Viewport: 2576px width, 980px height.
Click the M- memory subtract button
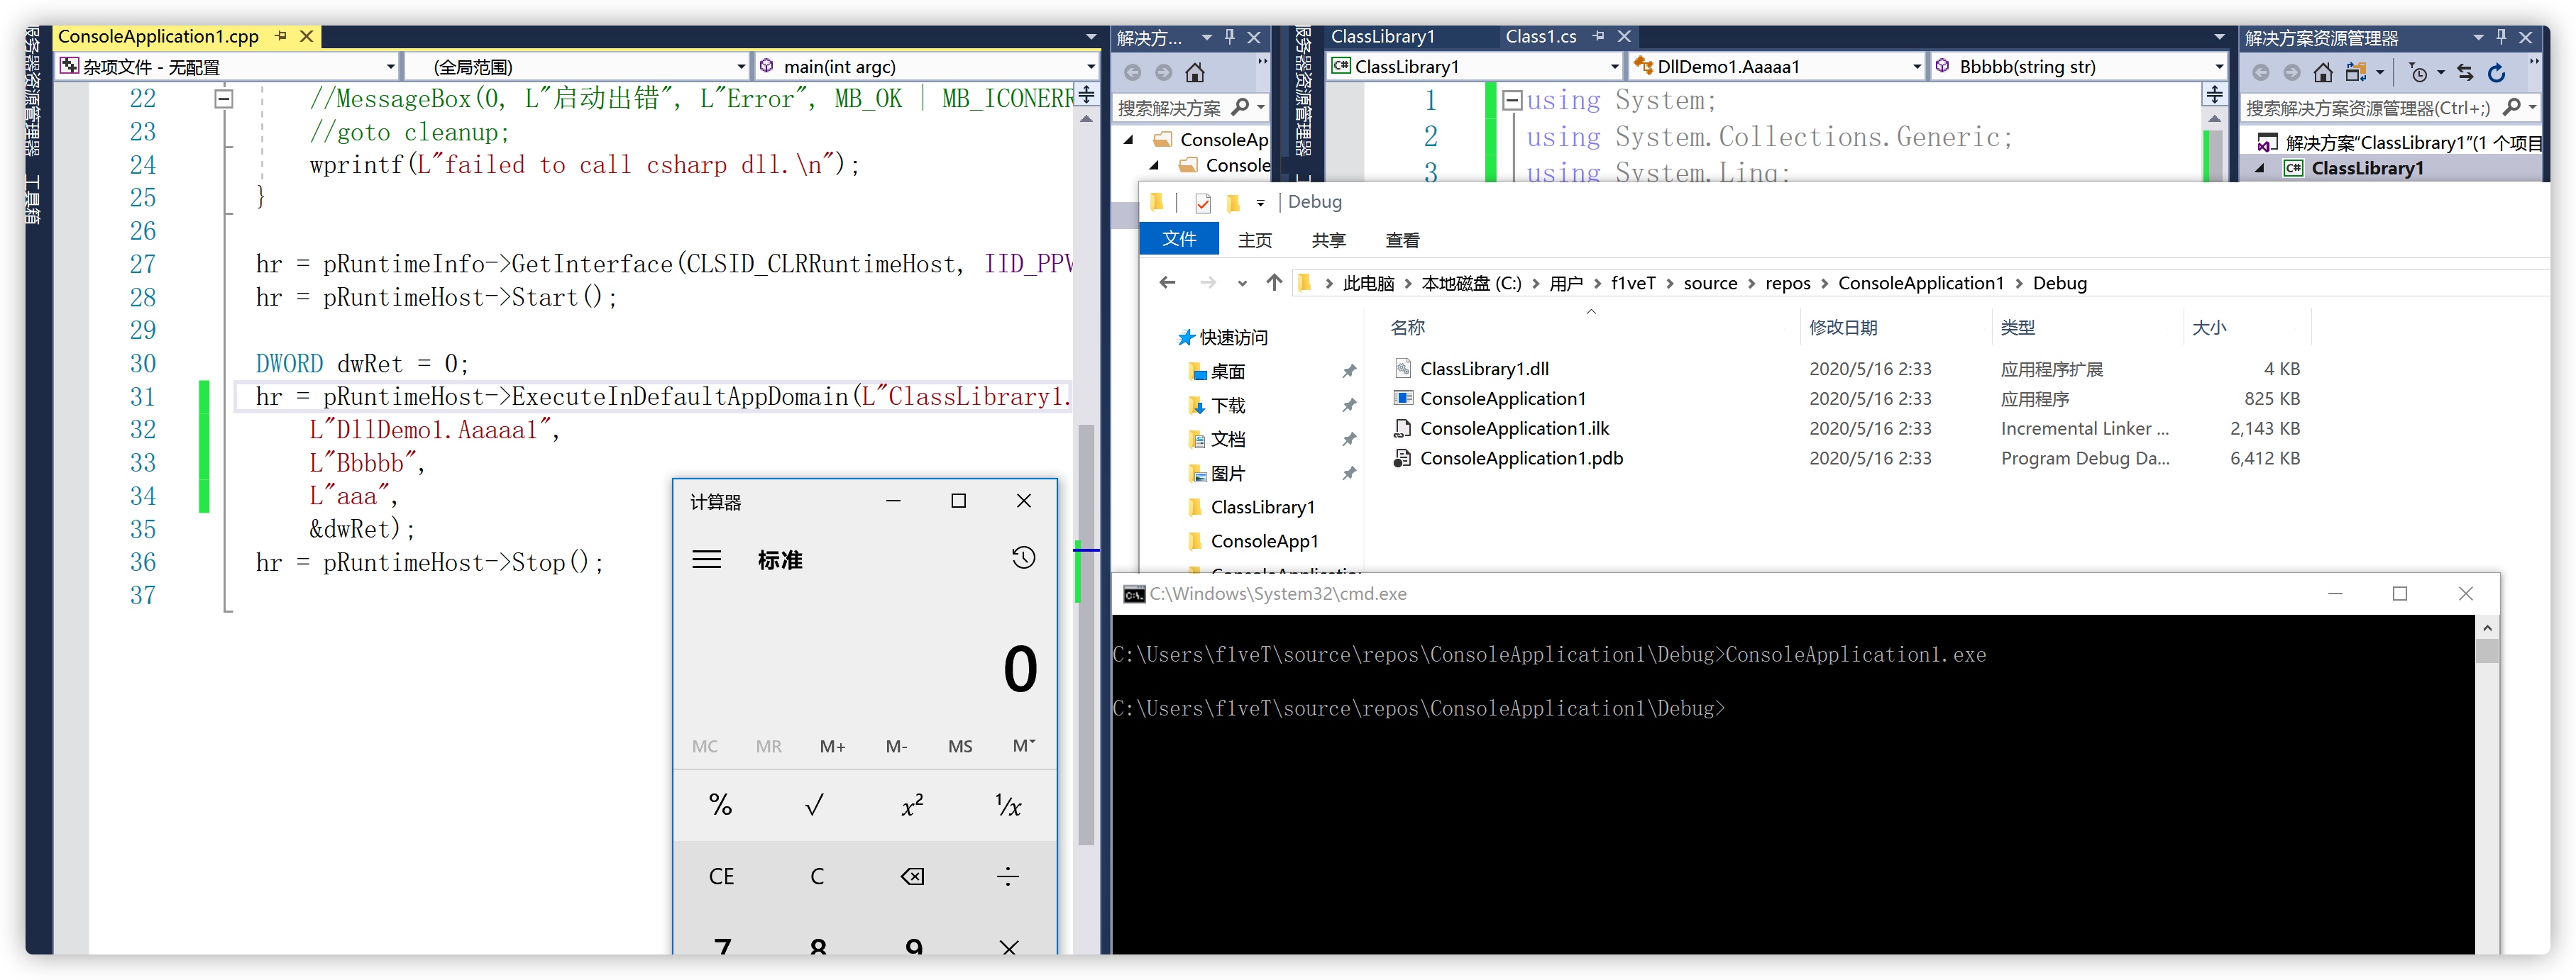point(896,746)
